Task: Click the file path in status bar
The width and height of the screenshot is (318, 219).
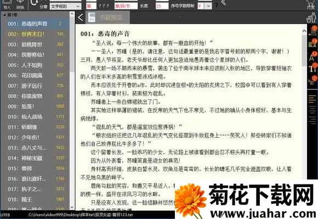Action: coord(81,215)
